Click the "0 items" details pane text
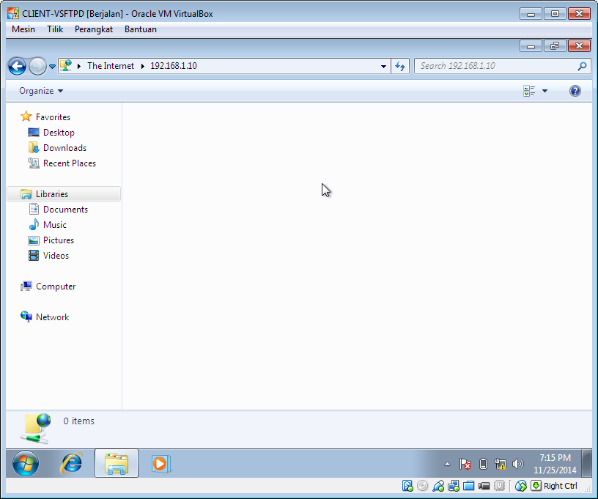Viewport: 598px width, 499px height. pyautogui.click(x=78, y=421)
